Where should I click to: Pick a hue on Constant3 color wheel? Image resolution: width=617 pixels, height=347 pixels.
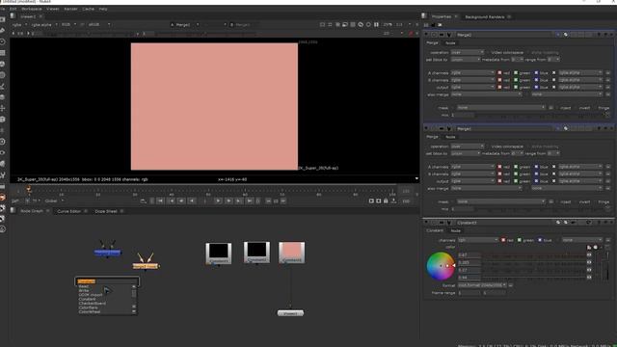point(441,266)
